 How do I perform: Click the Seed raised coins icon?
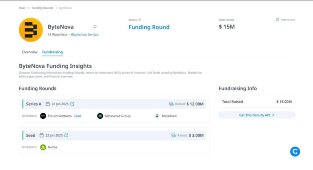(174, 135)
